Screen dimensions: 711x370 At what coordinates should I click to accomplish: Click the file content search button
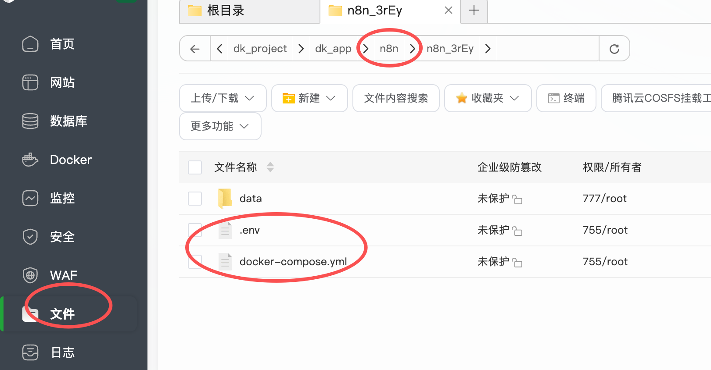[395, 98]
